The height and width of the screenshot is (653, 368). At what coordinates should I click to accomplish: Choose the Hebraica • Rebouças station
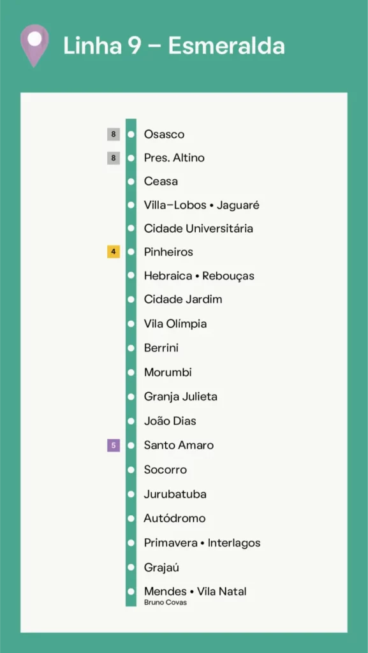coord(199,275)
